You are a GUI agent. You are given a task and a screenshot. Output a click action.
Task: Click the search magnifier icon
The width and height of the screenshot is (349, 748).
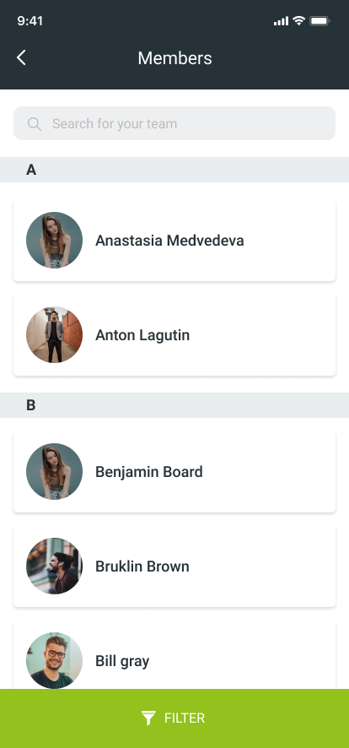tap(35, 124)
